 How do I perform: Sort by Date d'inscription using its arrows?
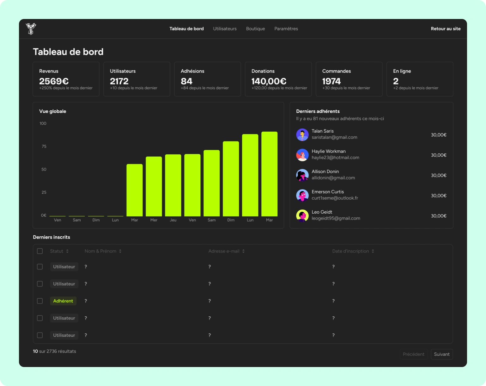point(373,251)
